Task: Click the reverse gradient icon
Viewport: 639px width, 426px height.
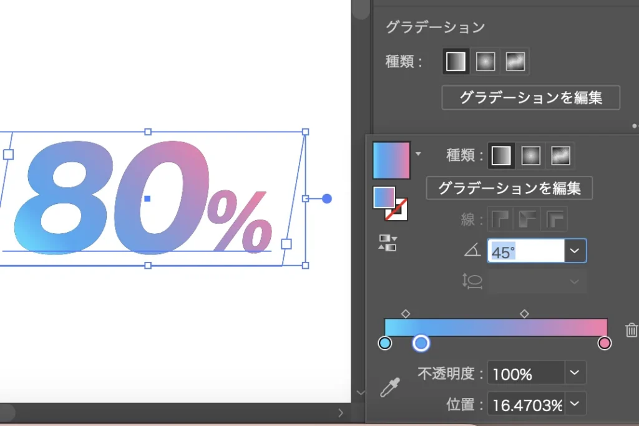Action: click(388, 243)
